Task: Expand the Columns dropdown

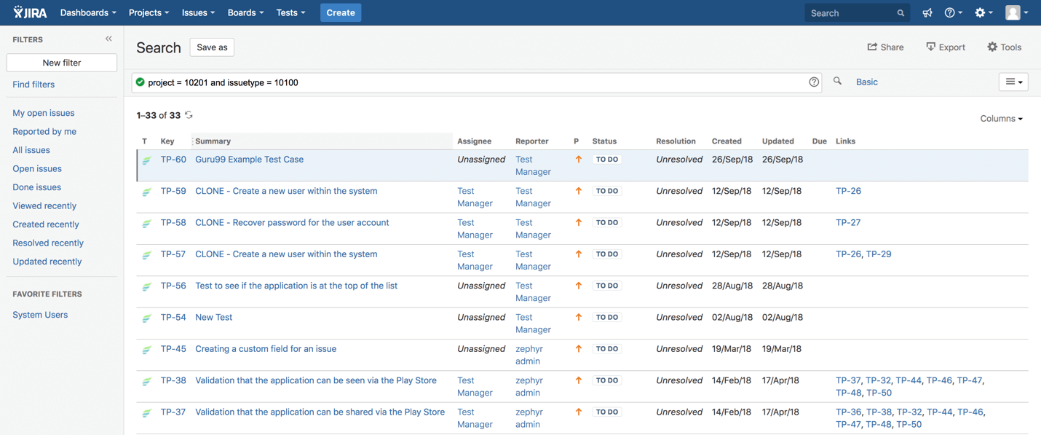Action: pos(1001,119)
